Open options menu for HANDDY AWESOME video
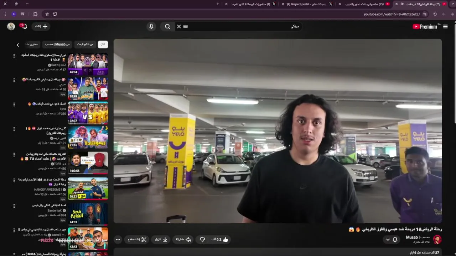Image resolution: width=456 pixels, height=256 pixels. (x=14, y=181)
